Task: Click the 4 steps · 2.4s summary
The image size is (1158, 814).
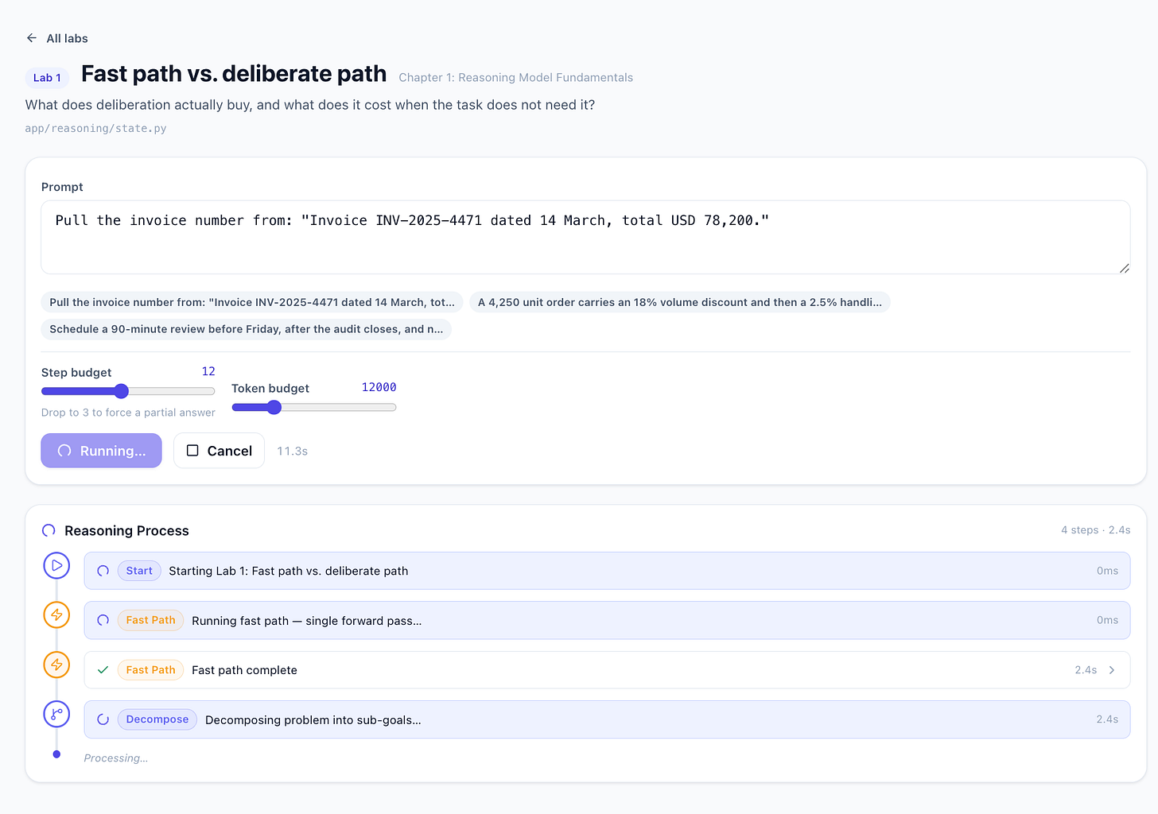Action: 1095,530
